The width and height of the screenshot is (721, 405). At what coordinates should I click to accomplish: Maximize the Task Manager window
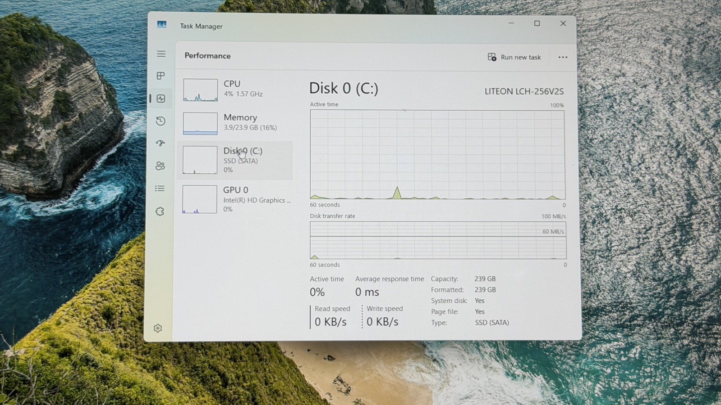pyautogui.click(x=537, y=23)
